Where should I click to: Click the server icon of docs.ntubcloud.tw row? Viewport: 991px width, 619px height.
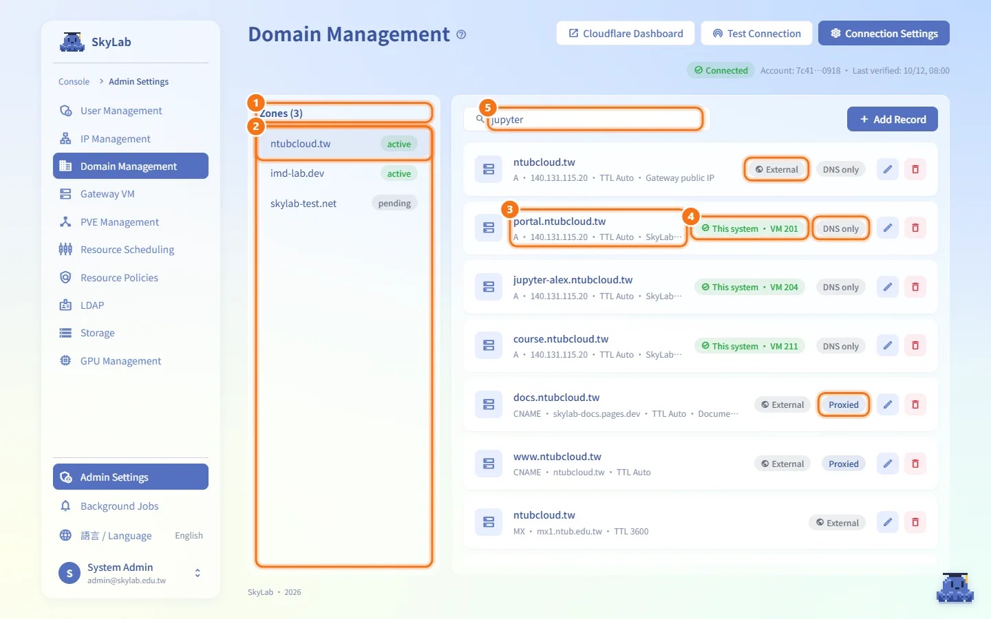coord(489,404)
